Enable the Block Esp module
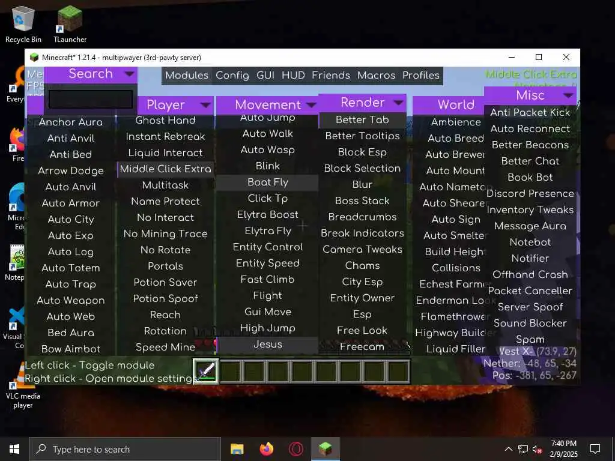The width and height of the screenshot is (615, 461). [362, 152]
